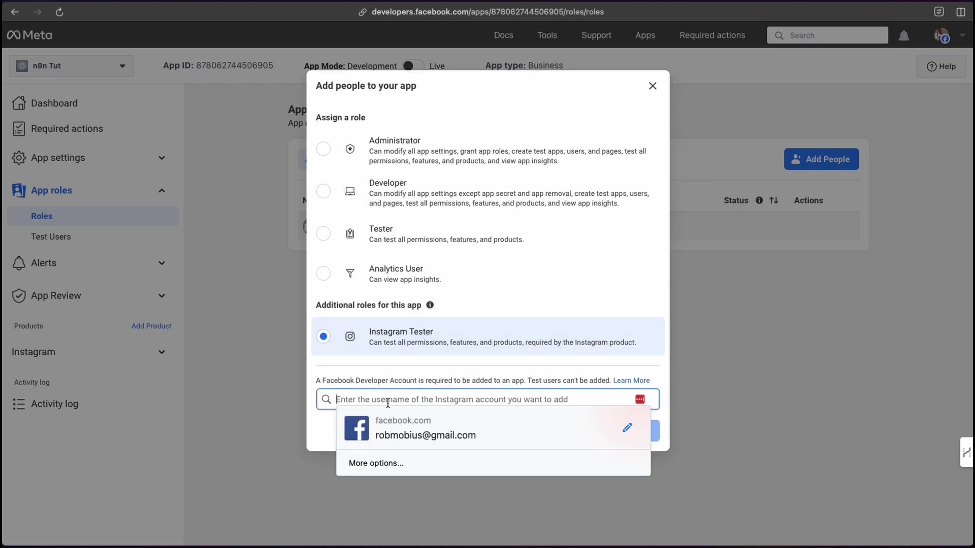
Task: Click the Instagram Tester camera icon
Action: tap(350, 336)
